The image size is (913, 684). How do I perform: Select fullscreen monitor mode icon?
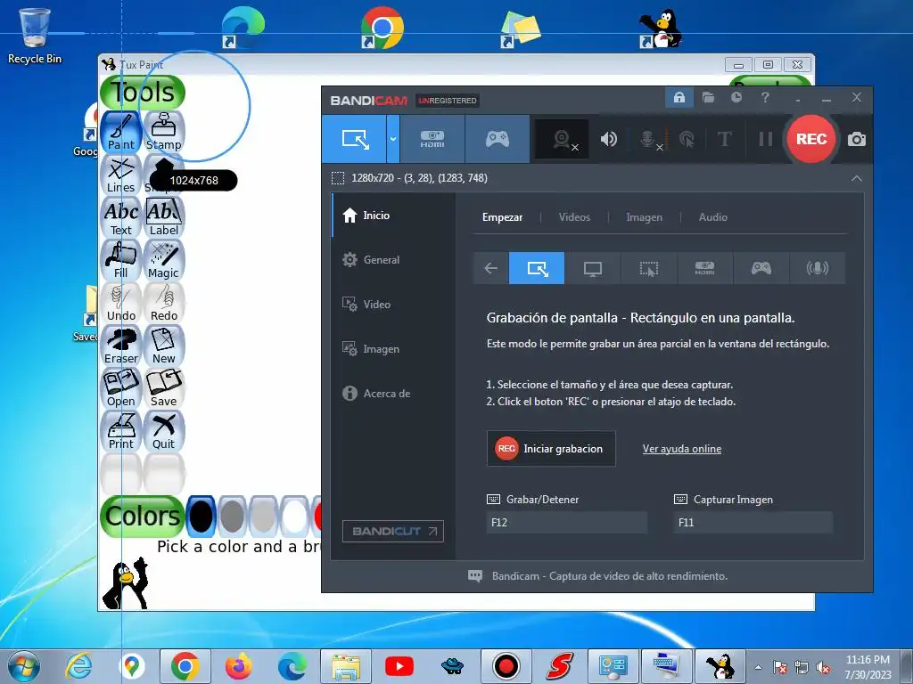(x=593, y=268)
